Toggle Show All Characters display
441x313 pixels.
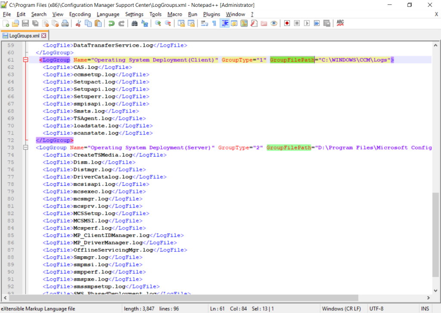click(214, 23)
